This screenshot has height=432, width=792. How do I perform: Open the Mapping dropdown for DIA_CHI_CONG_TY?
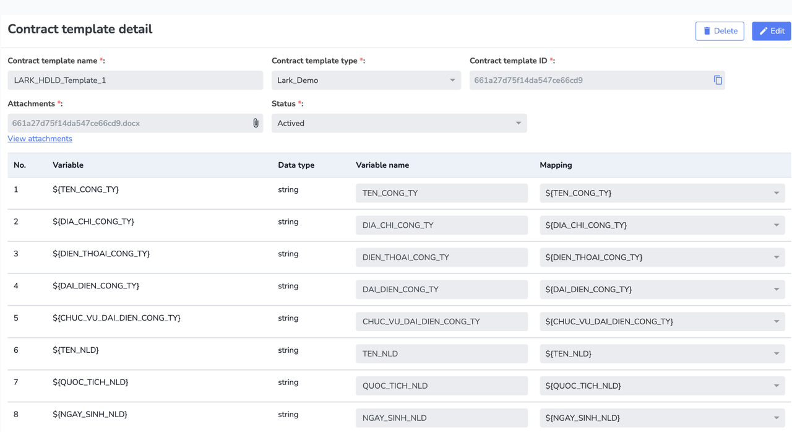point(777,225)
